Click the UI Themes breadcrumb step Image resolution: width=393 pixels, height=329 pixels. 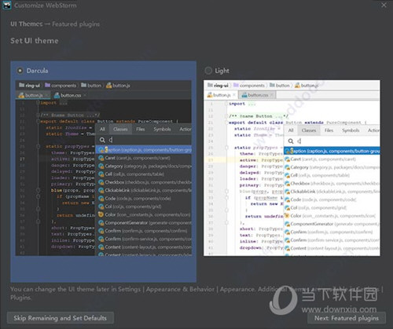(27, 24)
